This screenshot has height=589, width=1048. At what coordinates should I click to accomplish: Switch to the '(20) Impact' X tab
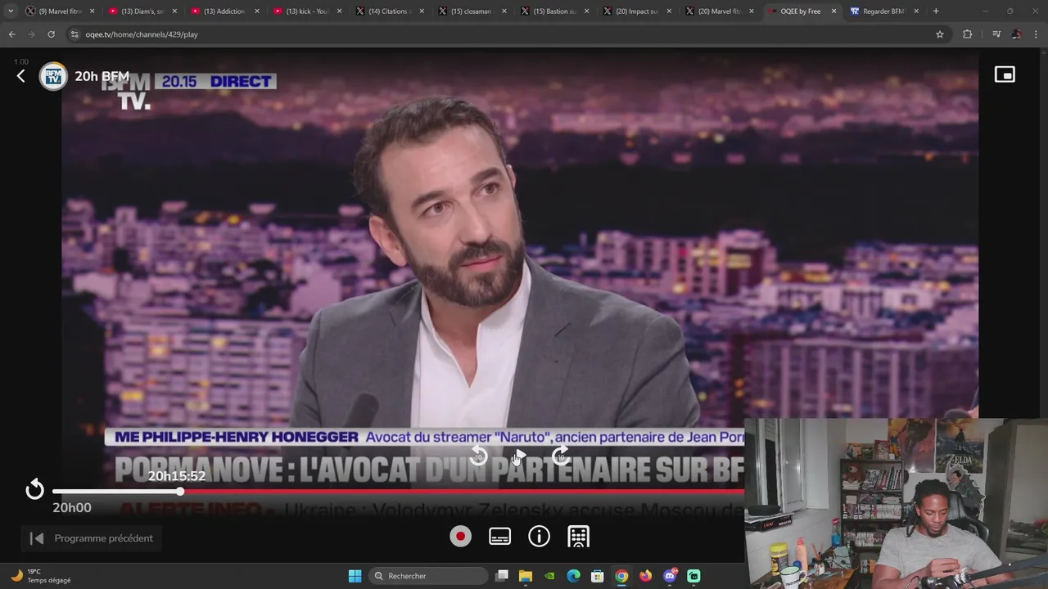637,11
